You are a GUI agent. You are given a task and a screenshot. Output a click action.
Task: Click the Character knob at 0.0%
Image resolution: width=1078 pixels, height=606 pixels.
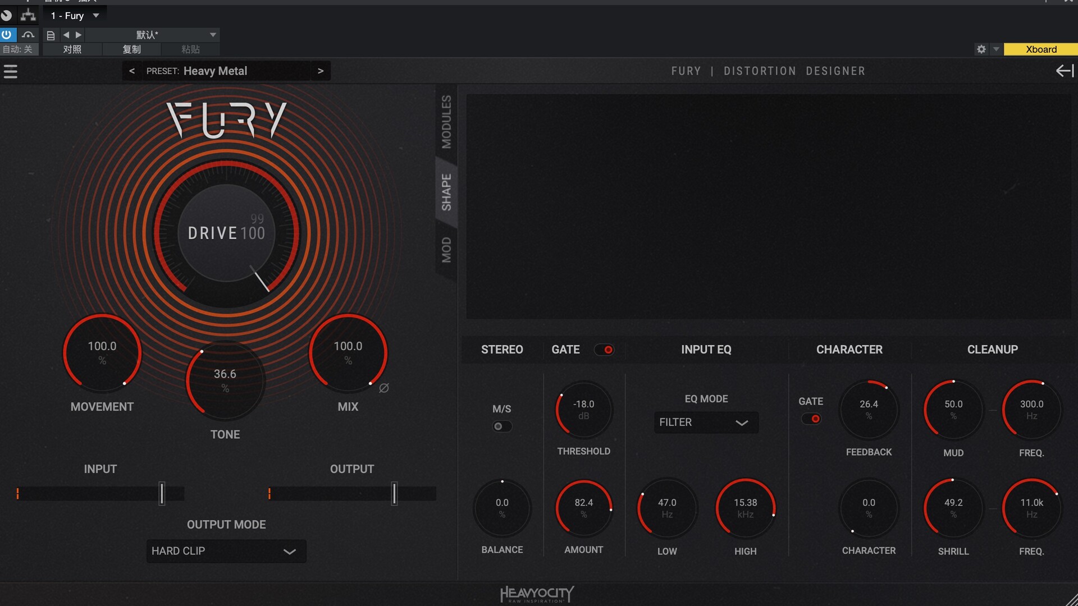[869, 509]
